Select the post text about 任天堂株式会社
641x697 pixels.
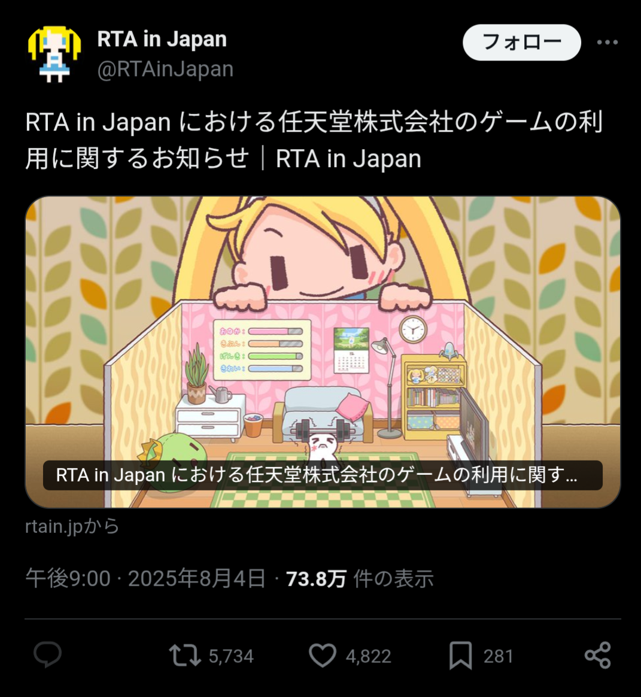pyautogui.click(x=314, y=141)
